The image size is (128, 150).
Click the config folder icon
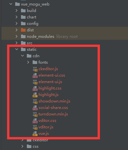tap(23, 24)
